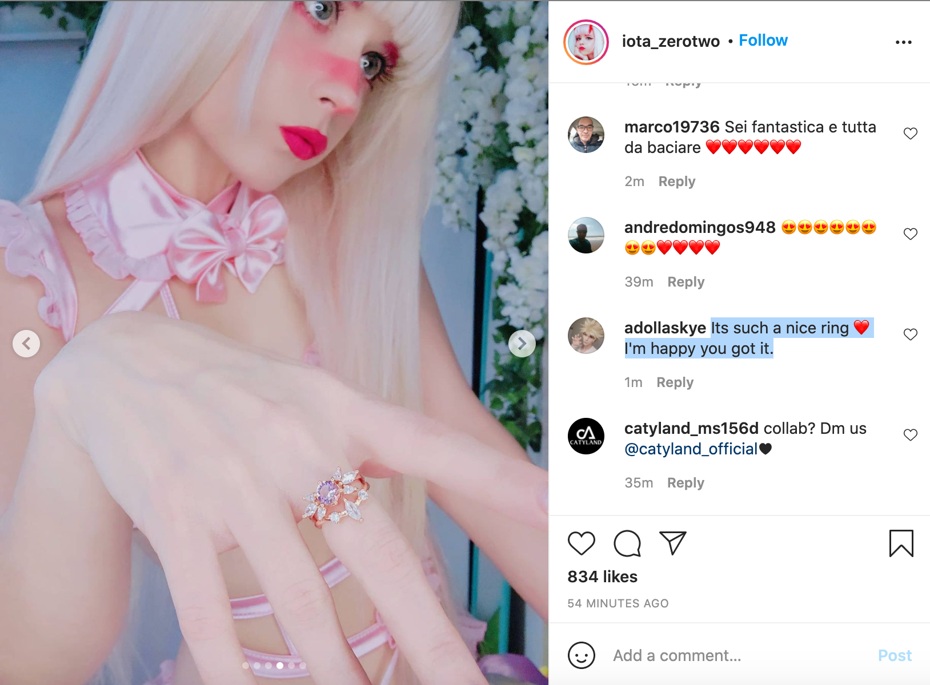930x685 pixels.
Task: View iota_zerotwo profile avatar story
Action: pos(586,42)
